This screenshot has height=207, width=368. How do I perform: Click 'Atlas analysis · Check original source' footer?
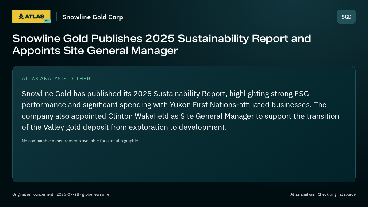click(x=323, y=194)
